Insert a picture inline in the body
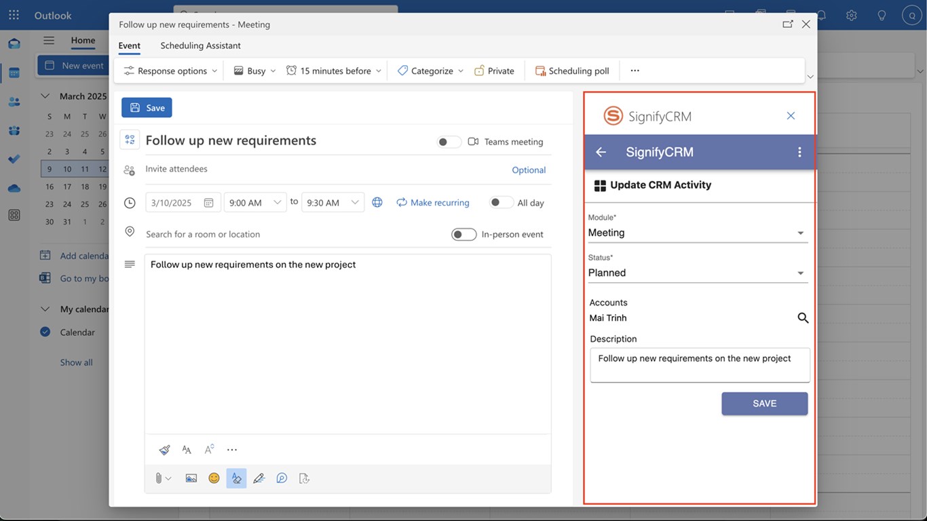This screenshot has height=521, width=927. [x=191, y=478]
